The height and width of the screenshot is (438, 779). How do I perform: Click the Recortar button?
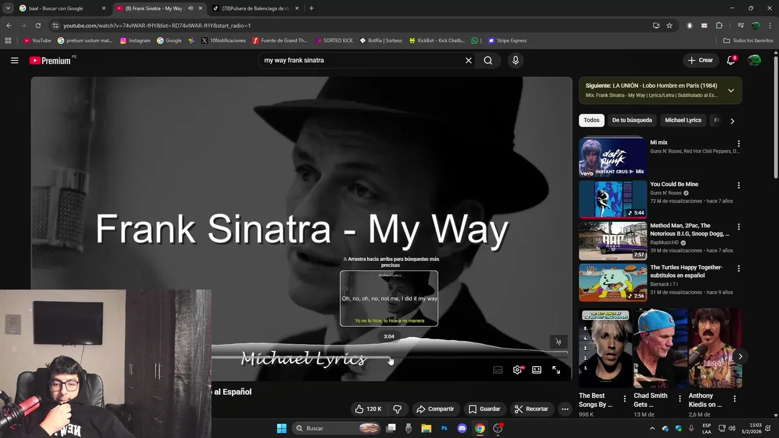[531, 409]
